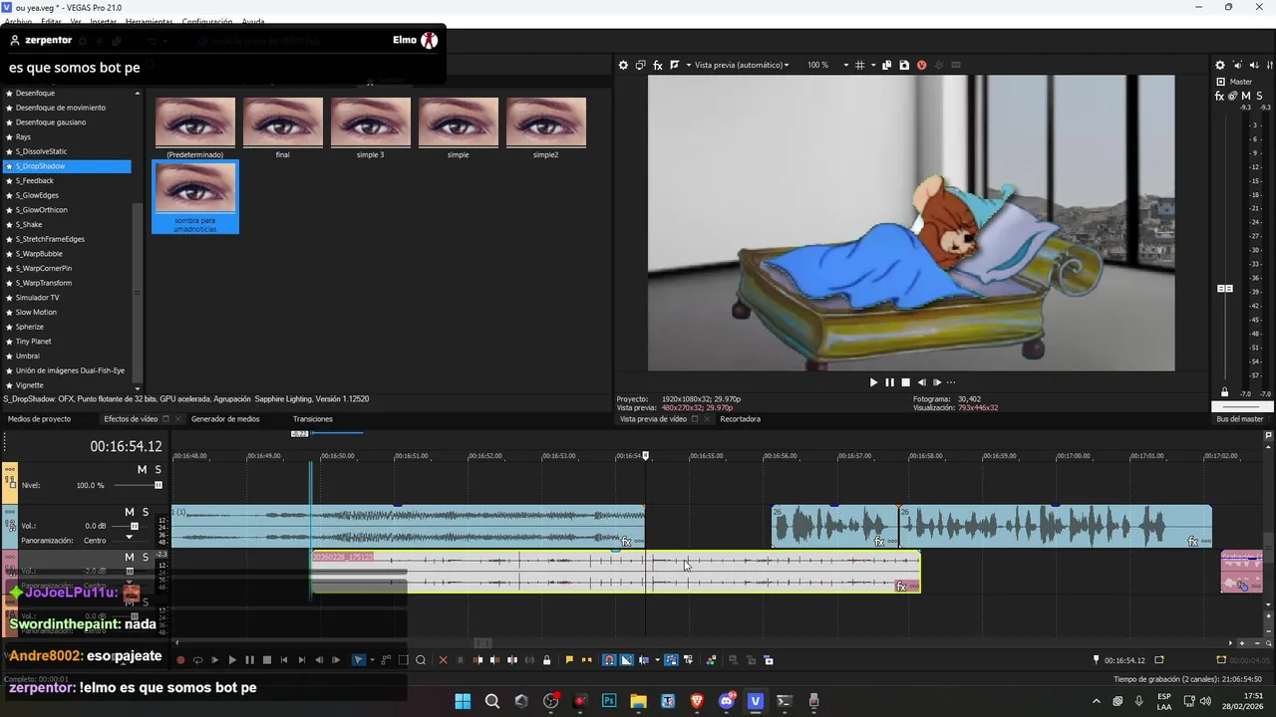Select the S_DropShadow effect

(67, 166)
